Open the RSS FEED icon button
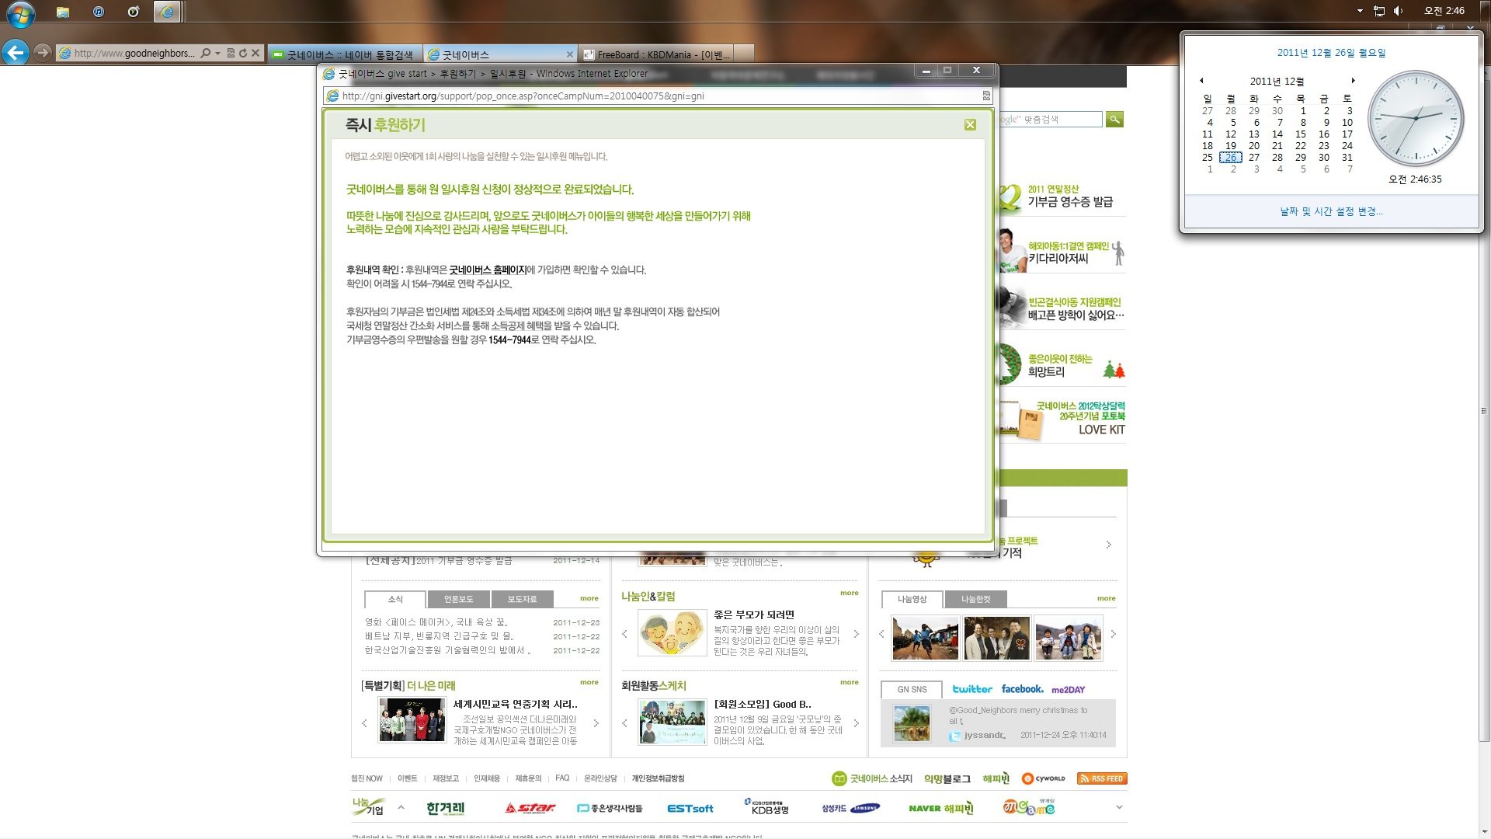The height and width of the screenshot is (839, 1491). 1102,778
